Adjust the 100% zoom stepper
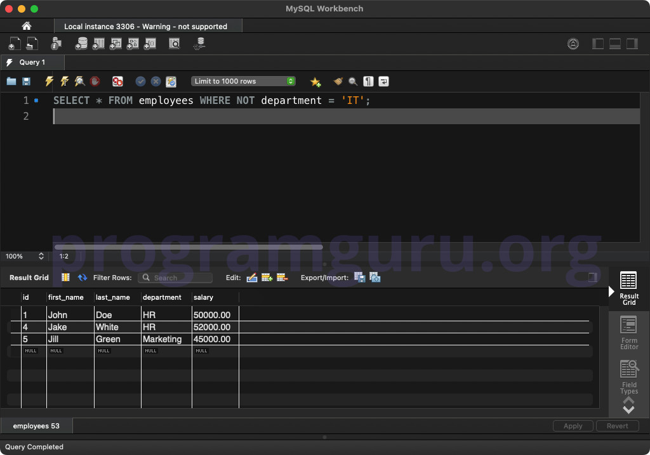The width and height of the screenshot is (650, 455). [41, 256]
